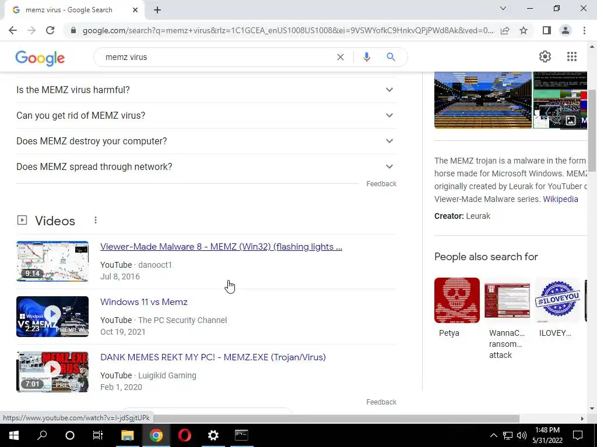The image size is (597, 447).
Task: Click the memz virus search input
Action: [x=217, y=57]
